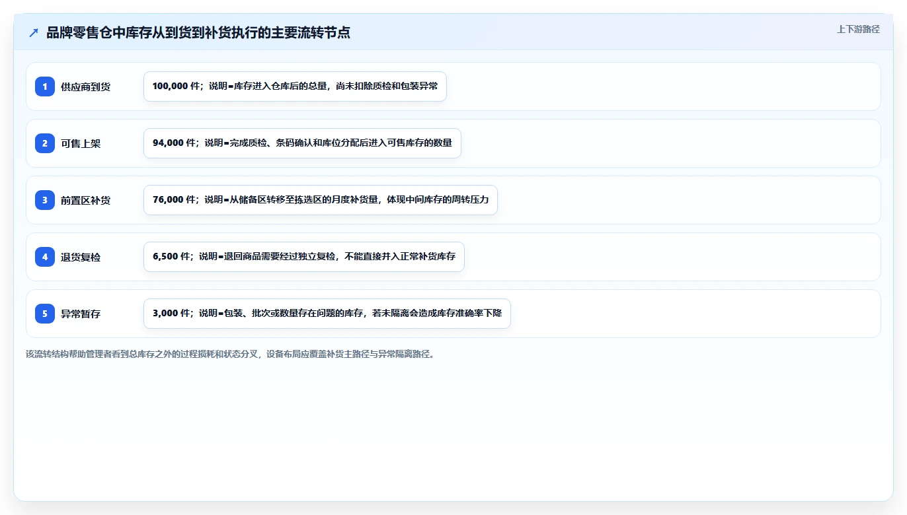
Task: Click the 供应商到货 step label
Action: coord(85,86)
